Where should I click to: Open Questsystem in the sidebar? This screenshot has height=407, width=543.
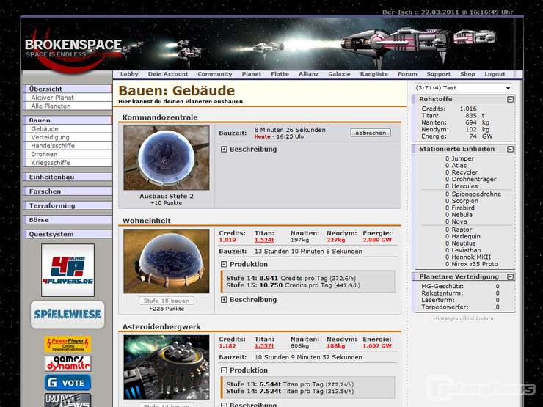coord(68,235)
